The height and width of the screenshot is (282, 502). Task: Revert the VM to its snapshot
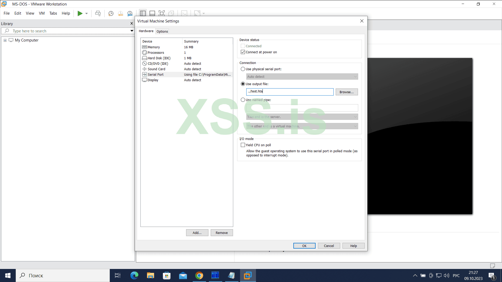(x=120, y=13)
